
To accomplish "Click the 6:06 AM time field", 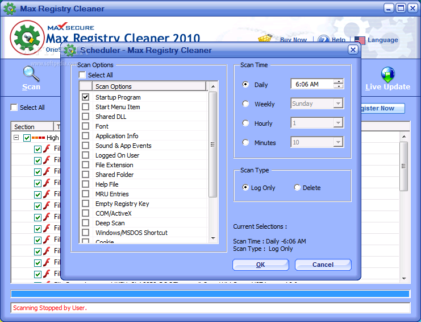I will pos(312,84).
